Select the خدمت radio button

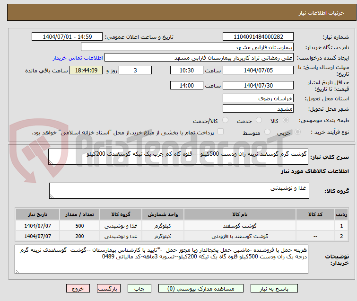coord(259,120)
